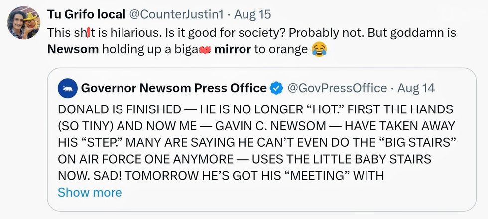This screenshot has width=488, height=219.
Task: Open the @CounterJustin1 handle link
Action: 177,15
